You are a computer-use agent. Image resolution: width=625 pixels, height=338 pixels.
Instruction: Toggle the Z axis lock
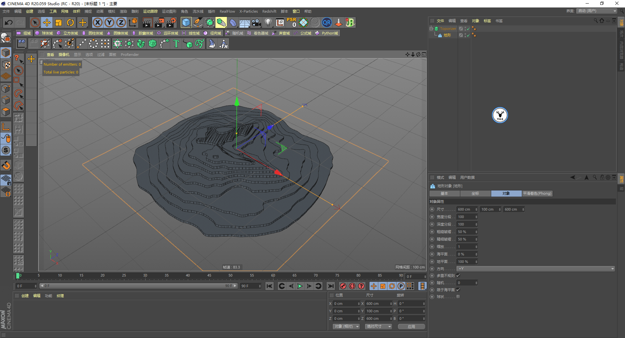121,22
